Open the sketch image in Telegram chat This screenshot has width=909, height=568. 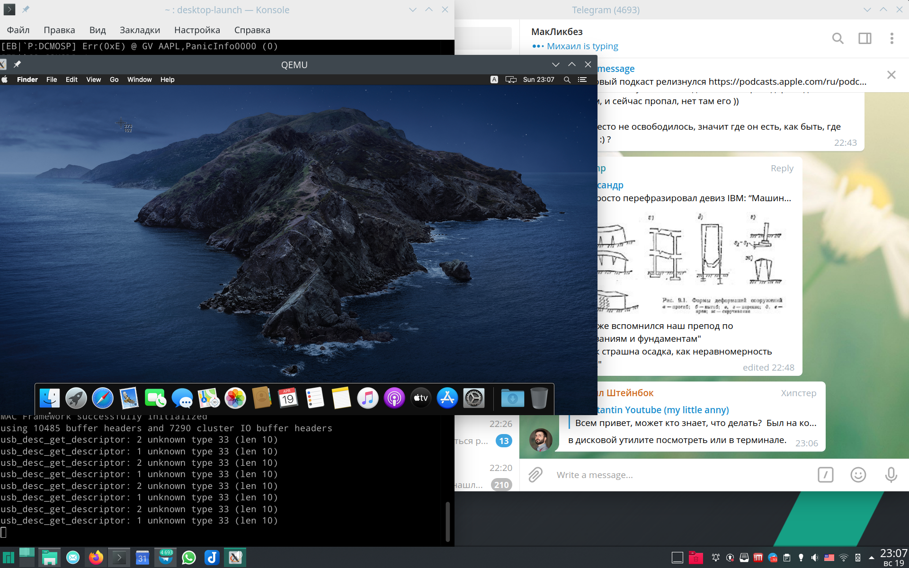[x=692, y=263]
